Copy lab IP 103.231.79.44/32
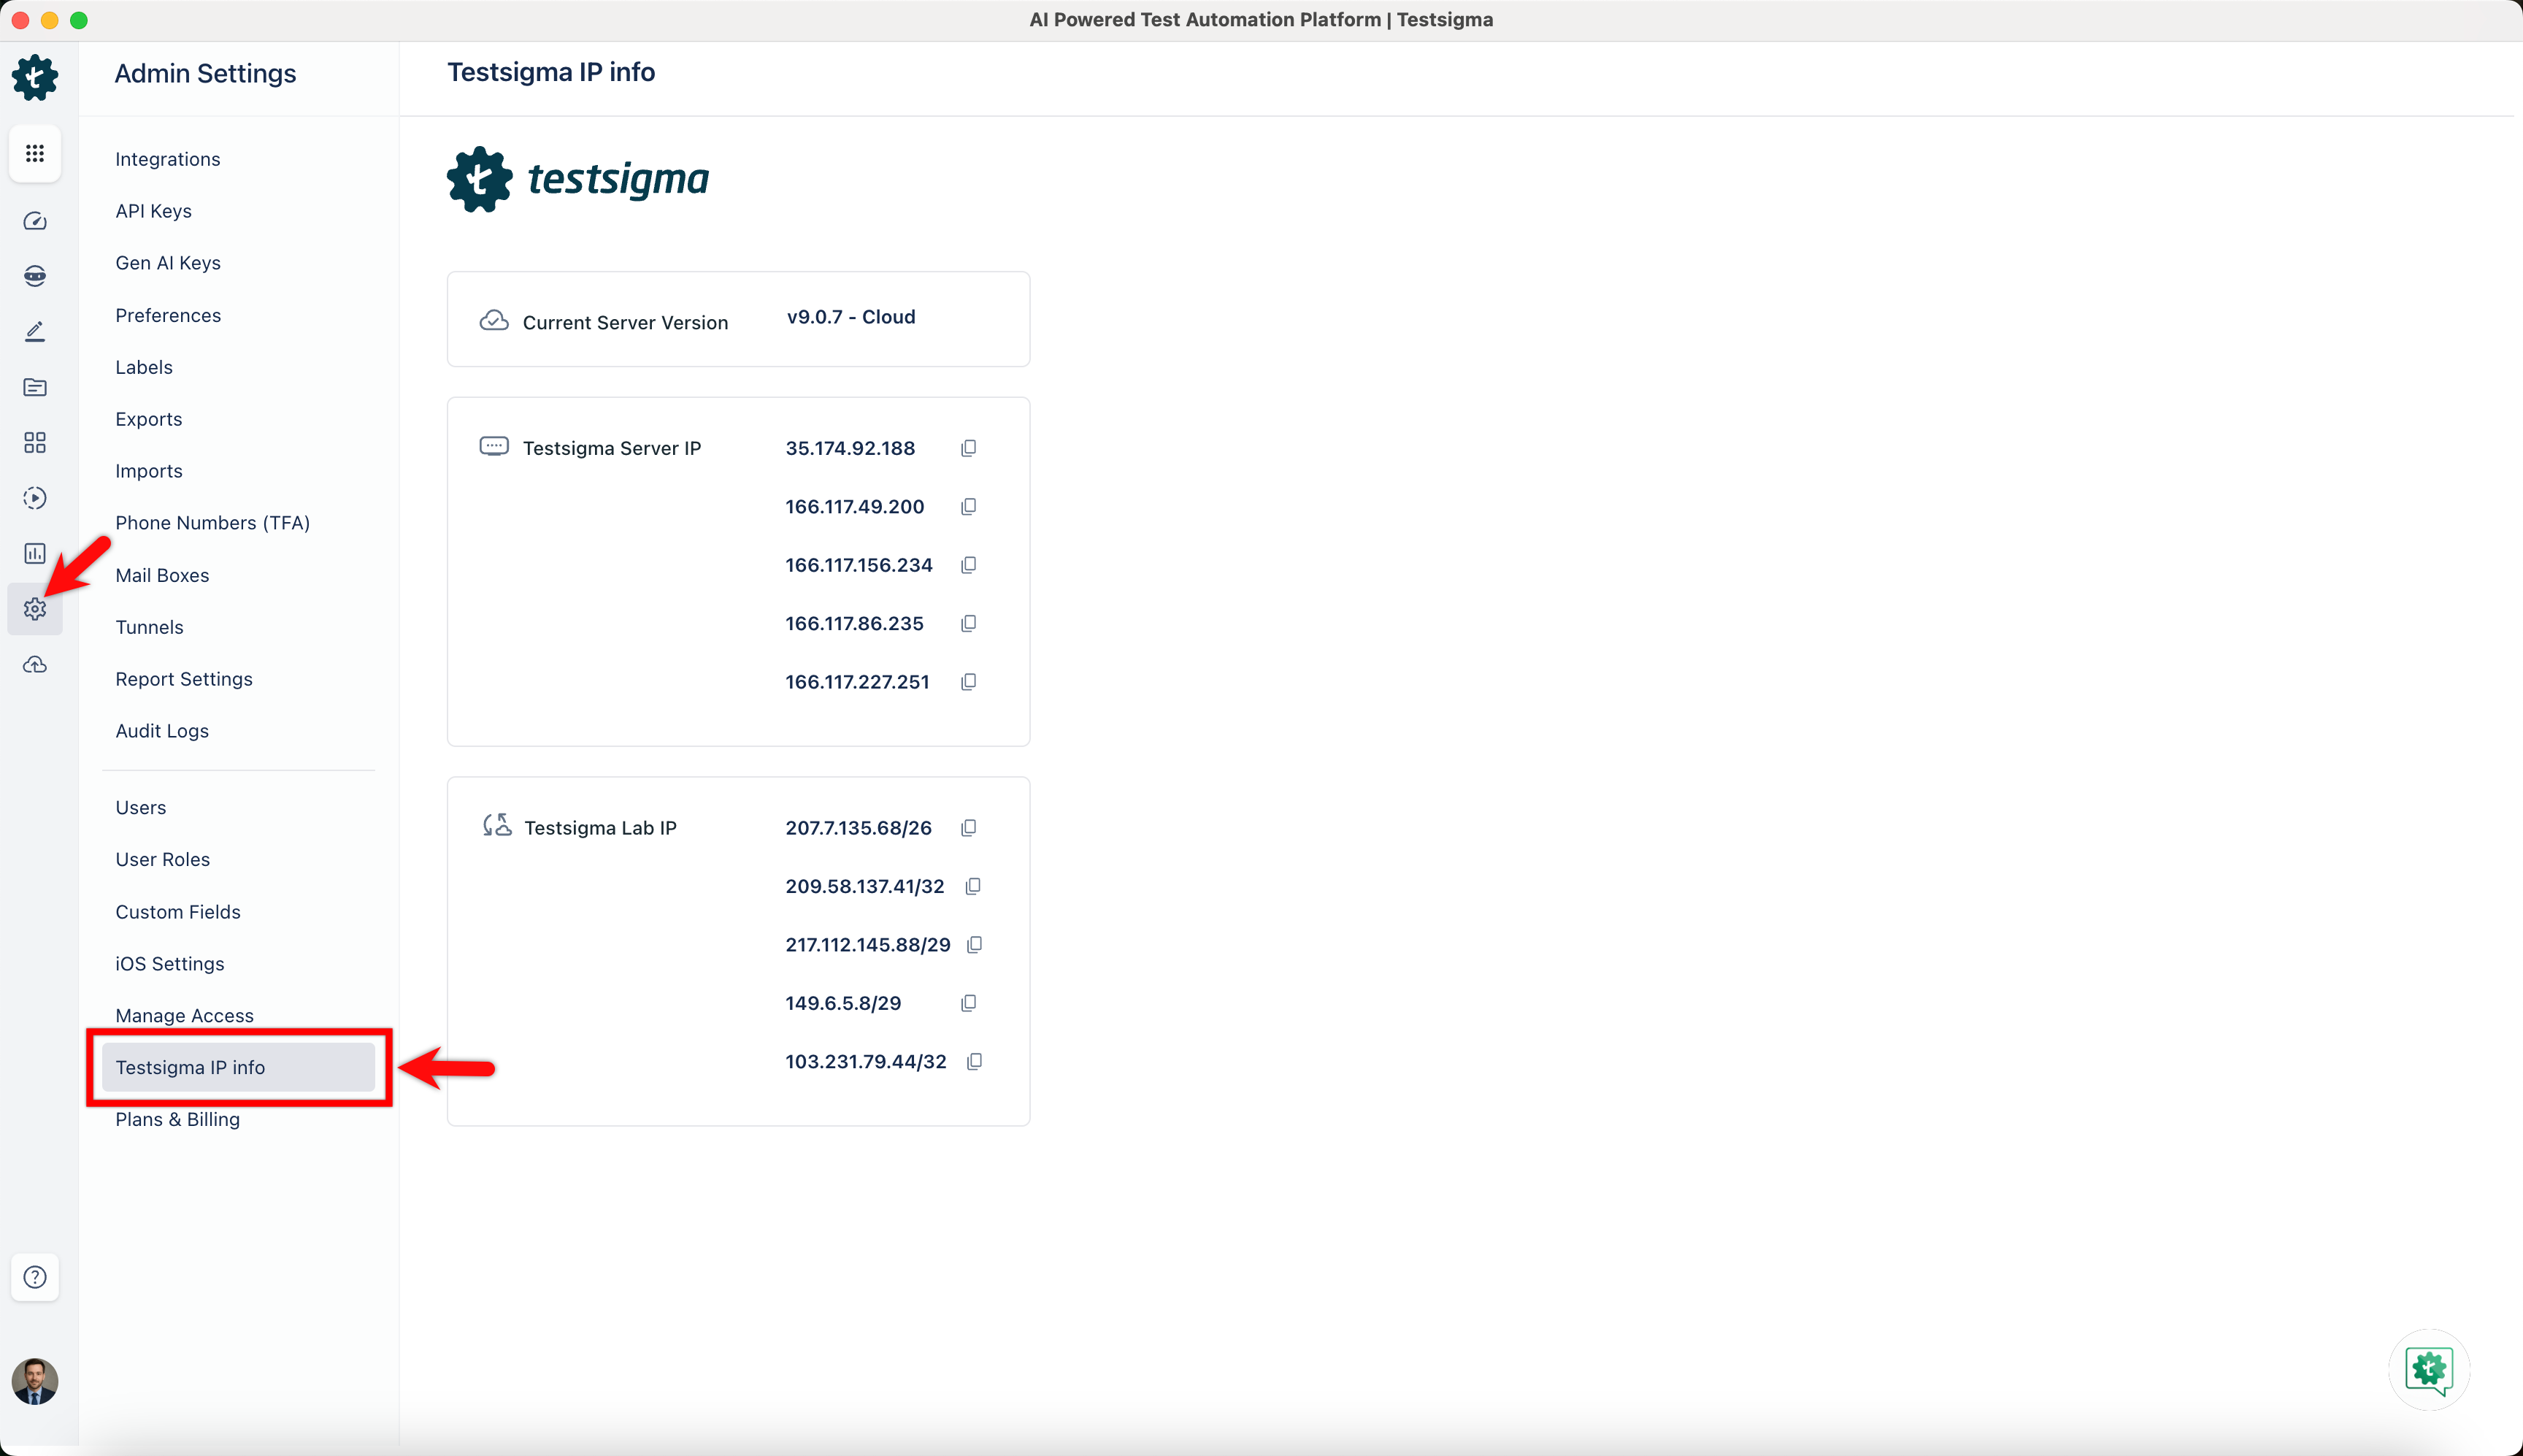 tap(975, 1062)
